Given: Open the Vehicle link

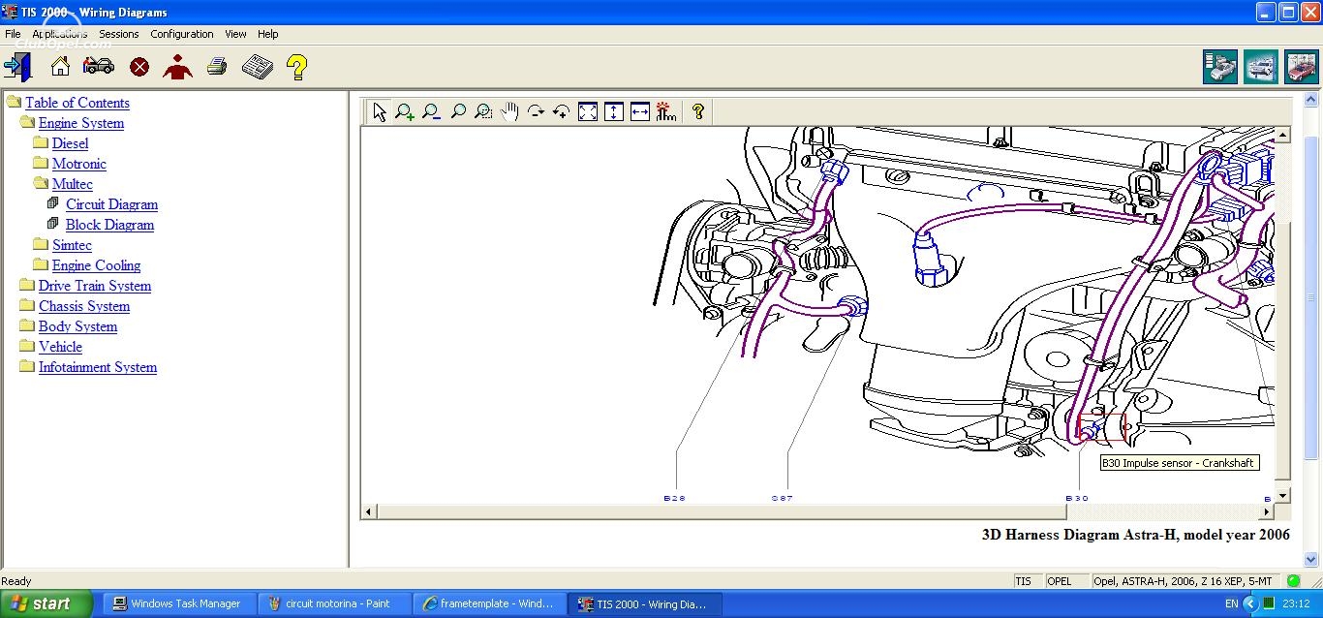Looking at the screenshot, I should click(x=60, y=347).
